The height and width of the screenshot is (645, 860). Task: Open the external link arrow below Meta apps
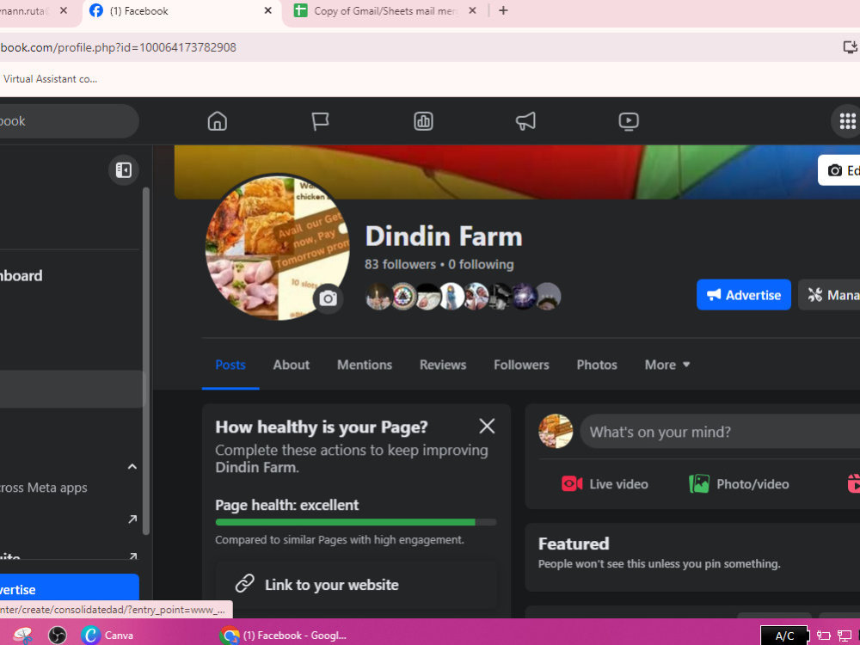coord(132,519)
